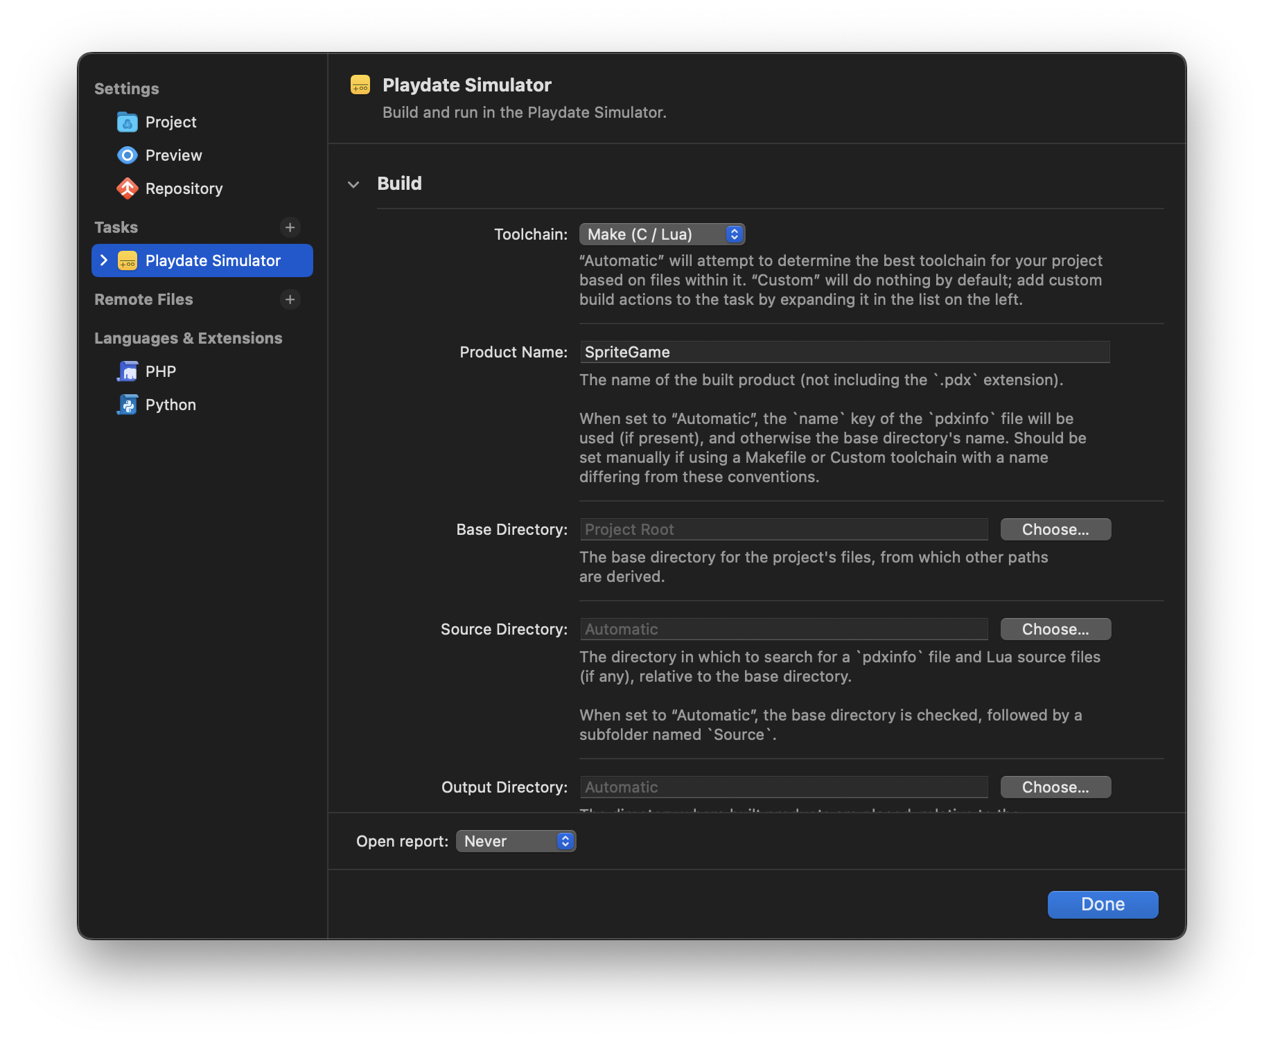Click the Python extension icon
This screenshot has height=1042, width=1264.
click(x=128, y=405)
